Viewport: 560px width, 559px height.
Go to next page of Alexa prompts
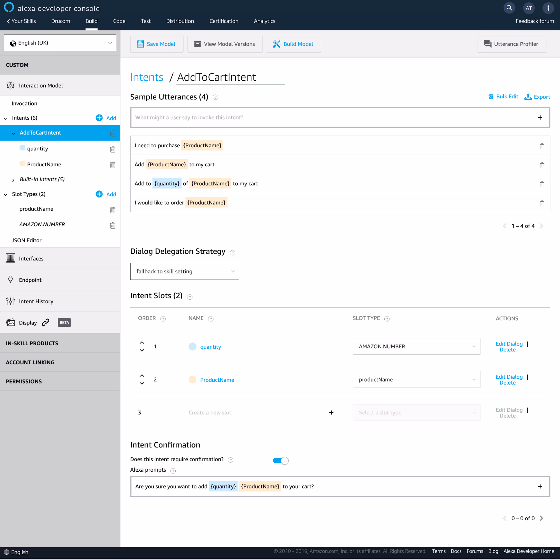(542, 518)
